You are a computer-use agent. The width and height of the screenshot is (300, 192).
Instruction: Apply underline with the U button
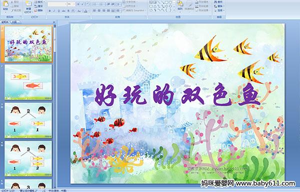[x=58, y=11]
